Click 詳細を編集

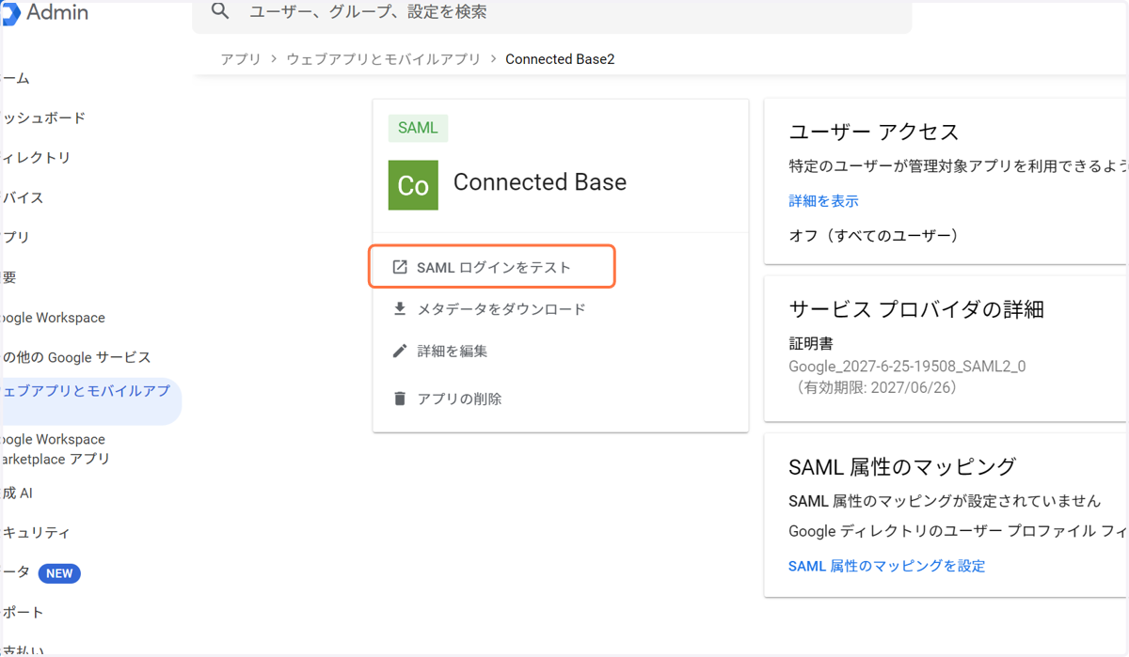click(x=453, y=352)
